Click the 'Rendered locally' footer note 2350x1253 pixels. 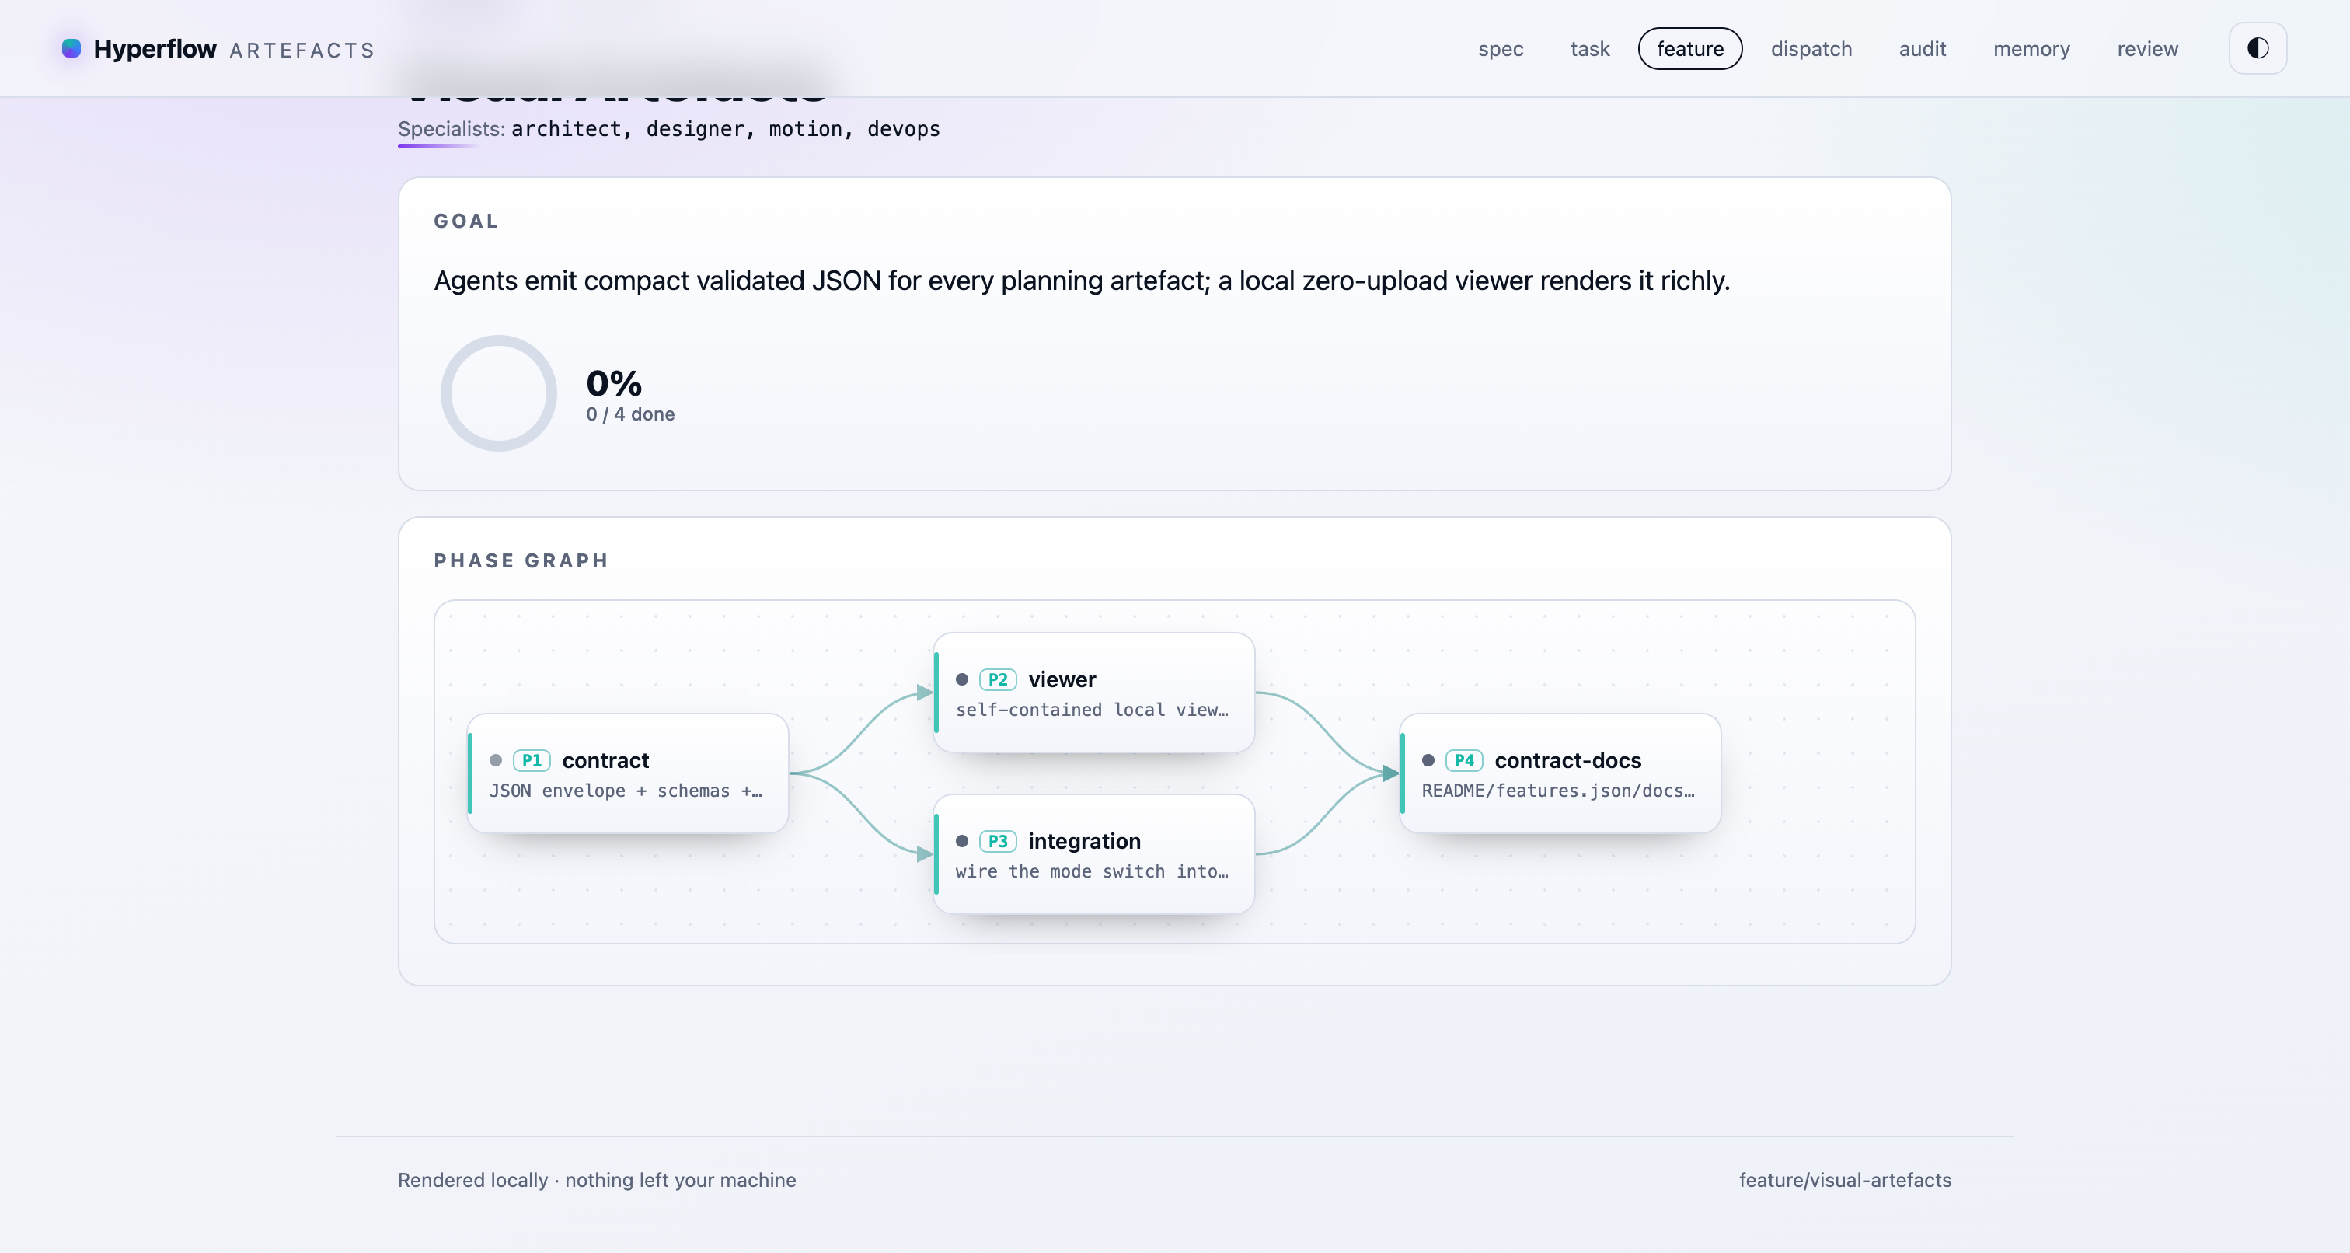click(x=597, y=1180)
